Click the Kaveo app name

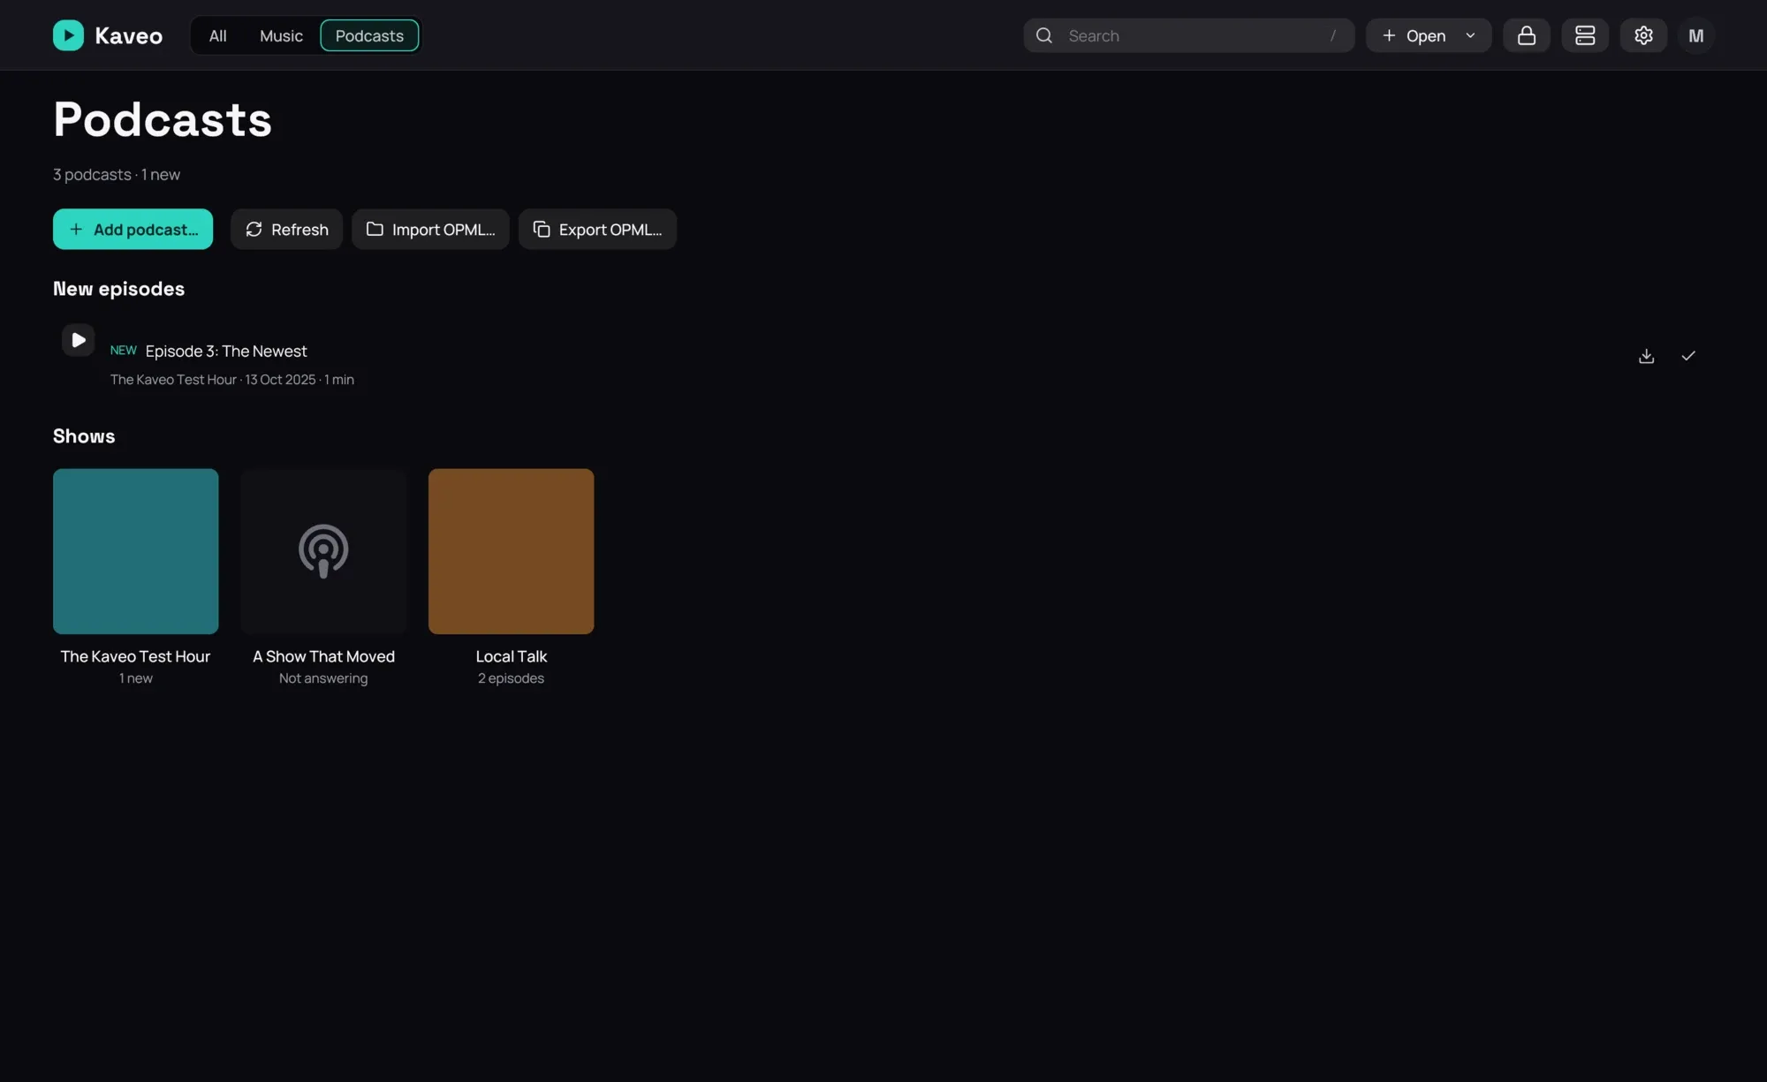(128, 35)
